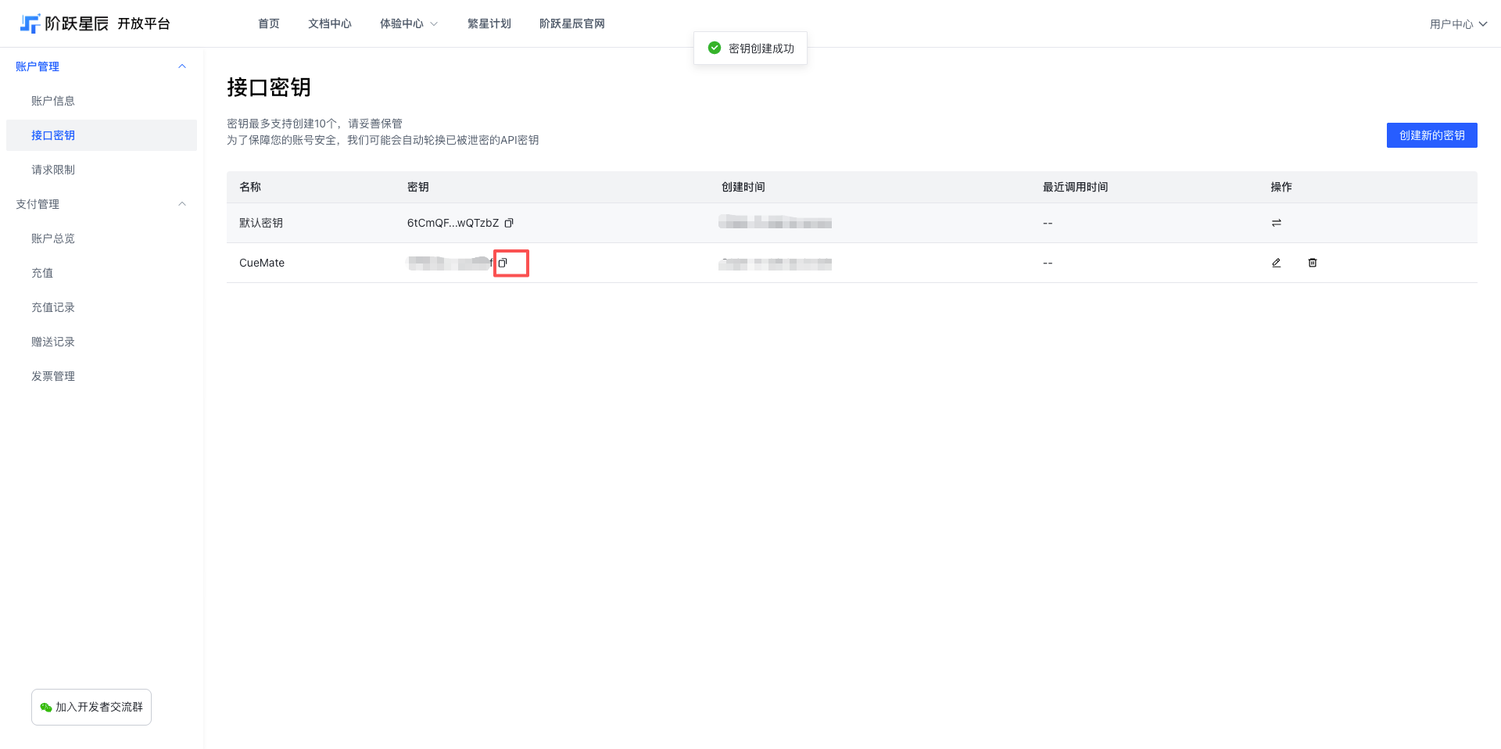Edit the CueMate key name
The image size is (1501, 749).
[1277, 263]
